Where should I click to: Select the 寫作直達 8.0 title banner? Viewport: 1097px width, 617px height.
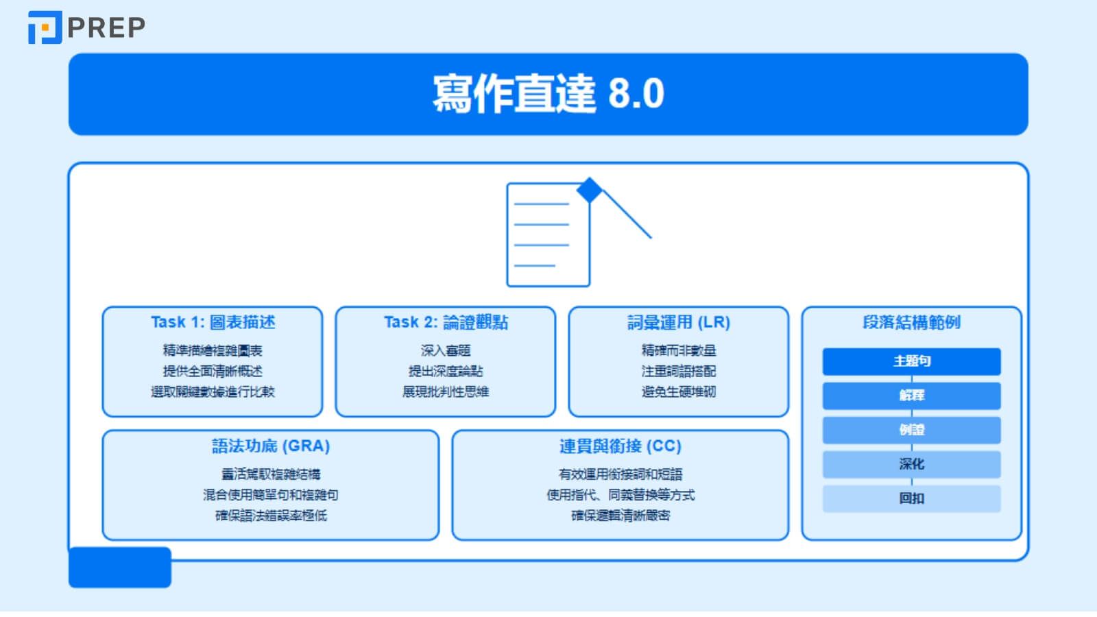(x=548, y=94)
